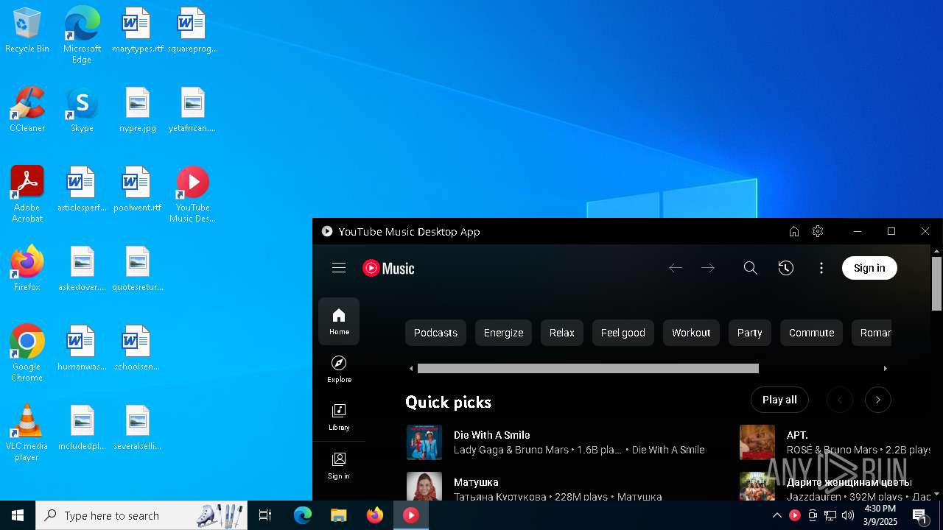Select Home in the sidebar
943x530 pixels.
coord(339,322)
